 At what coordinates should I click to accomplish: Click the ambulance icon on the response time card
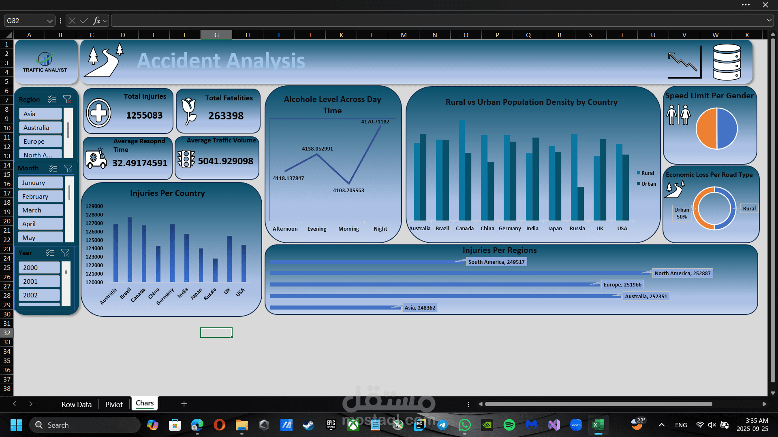(96, 159)
